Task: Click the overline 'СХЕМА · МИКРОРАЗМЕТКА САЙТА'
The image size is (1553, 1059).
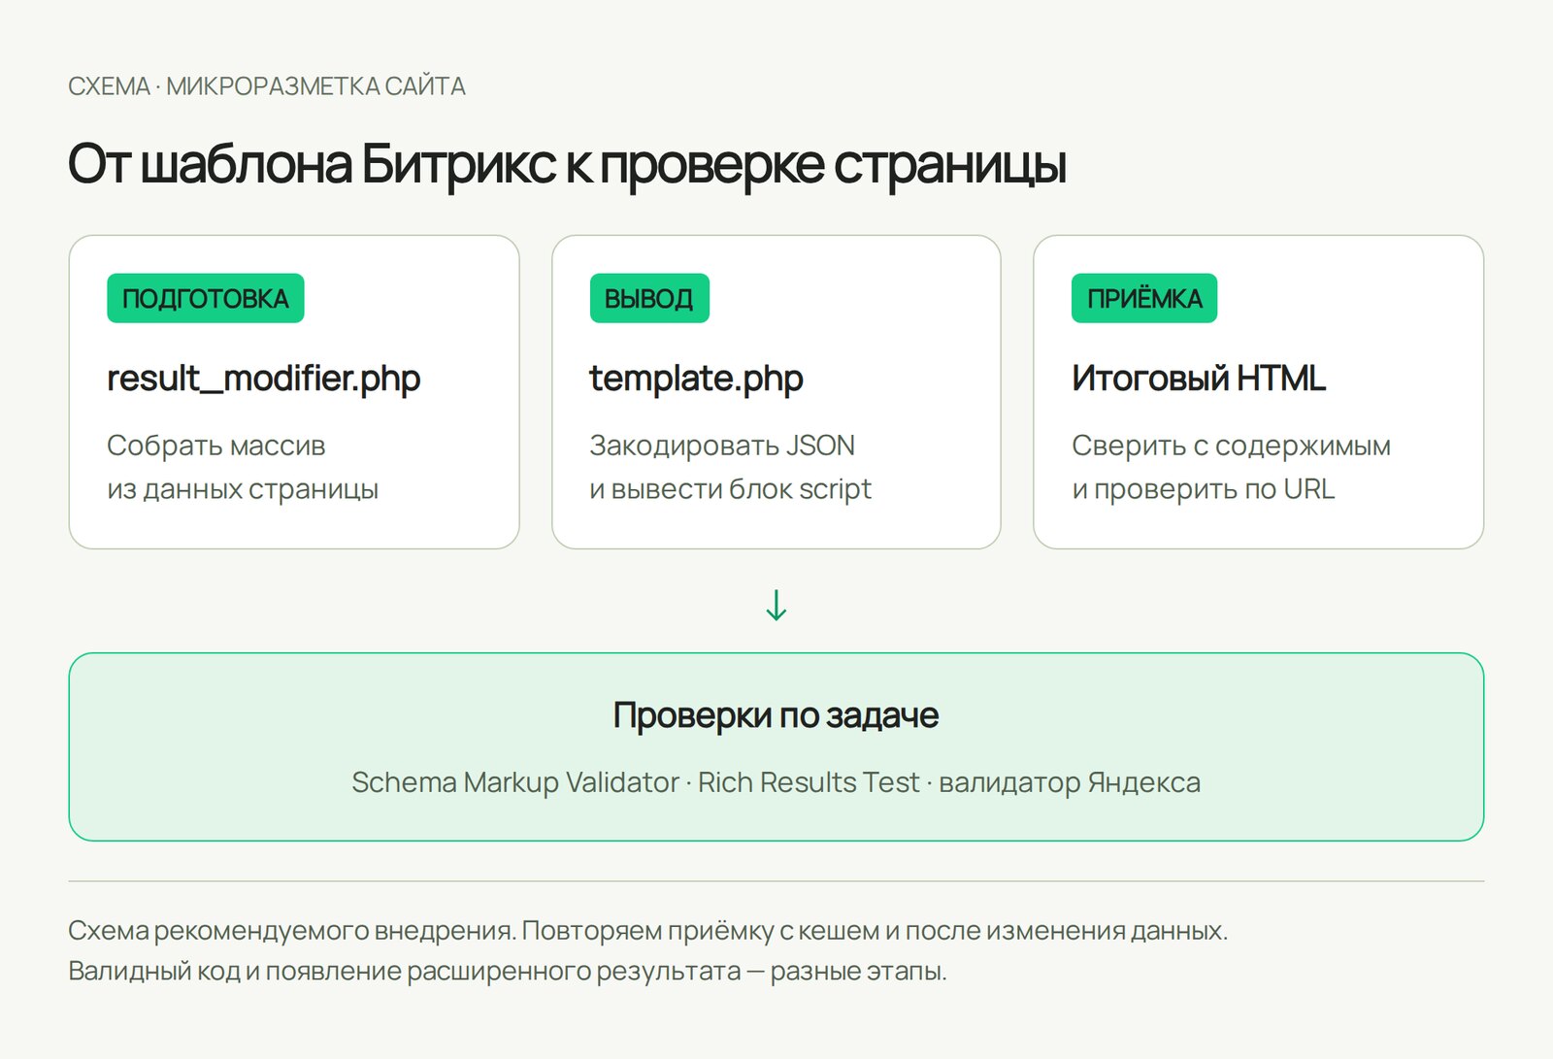Action: (x=267, y=86)
